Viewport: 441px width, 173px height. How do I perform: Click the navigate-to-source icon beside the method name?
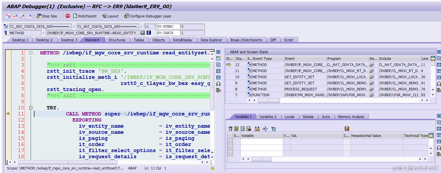[143, 33]
